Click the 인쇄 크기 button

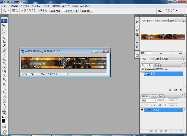point(86,11)
